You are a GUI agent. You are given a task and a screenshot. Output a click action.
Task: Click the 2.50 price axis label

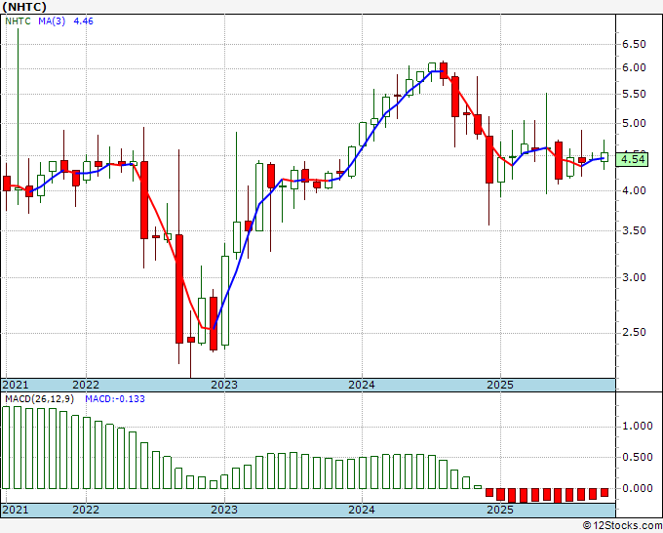[634, 332]
